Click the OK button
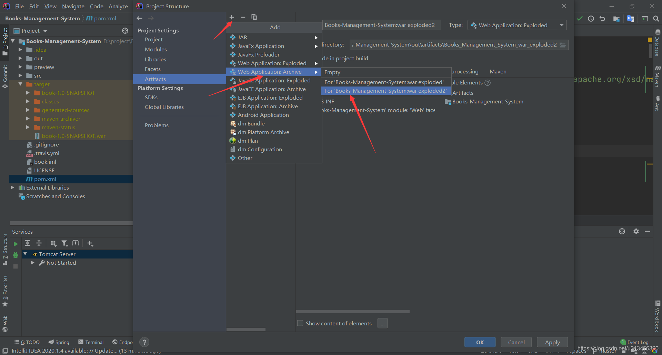The width and height of the screenshot is (662, 355). pos(480,342)
